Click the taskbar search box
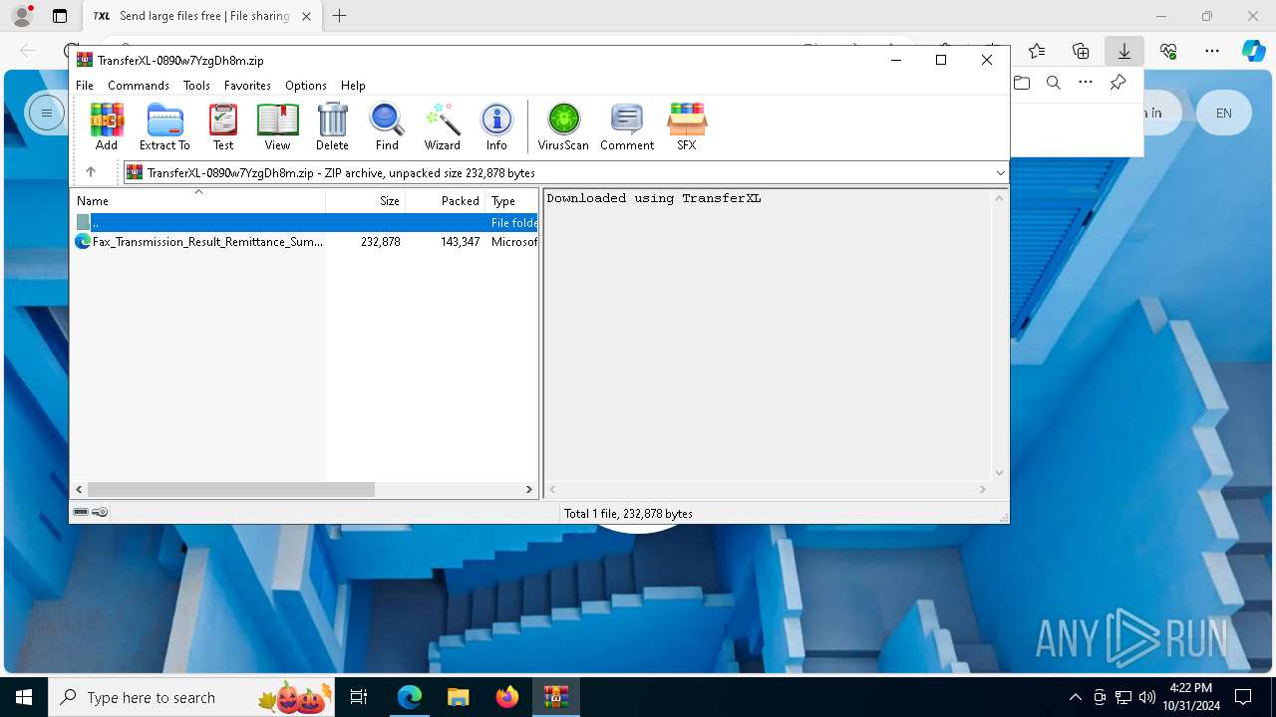Screen dimensions: 1276x717 click(x=190, y=697)
